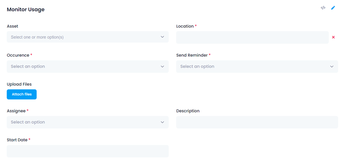Click the Assignee dropdown chevron arrow
343x160 pixels.
162,122
